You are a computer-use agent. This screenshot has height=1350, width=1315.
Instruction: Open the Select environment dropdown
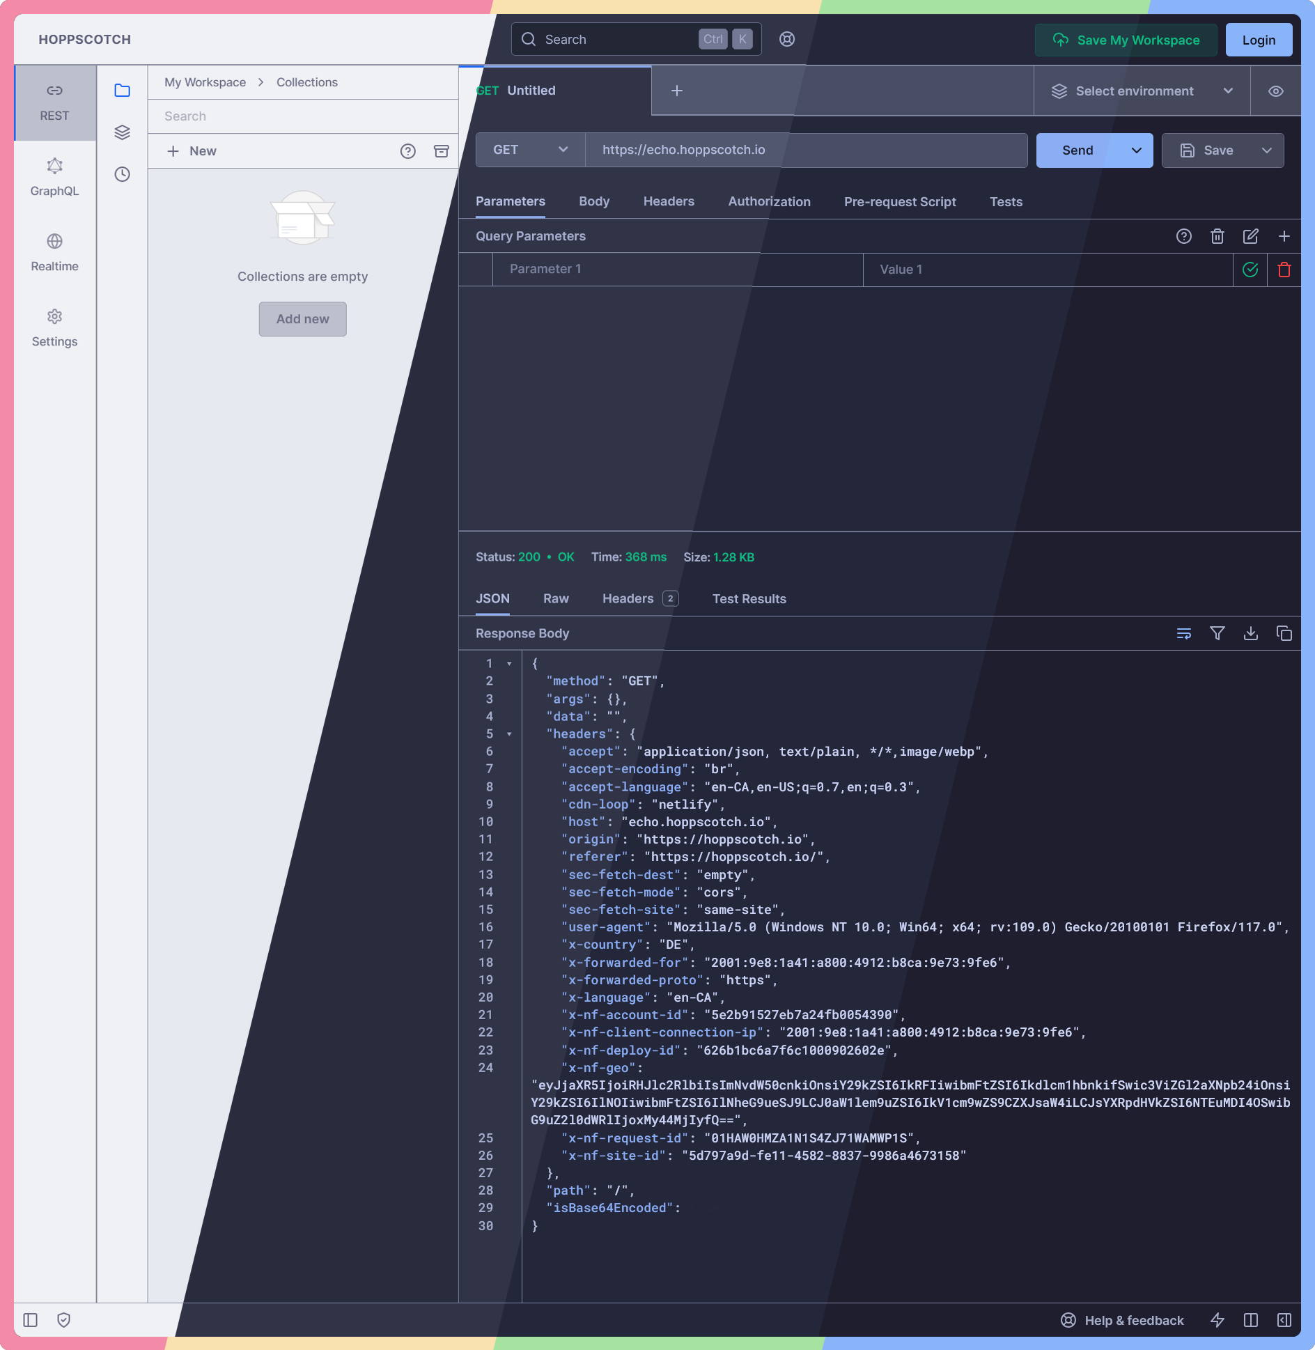1142,91
